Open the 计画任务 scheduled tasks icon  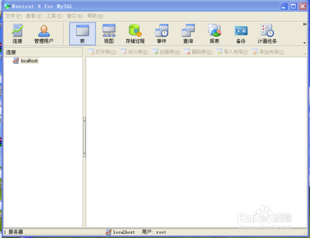(x=267, y=34)
